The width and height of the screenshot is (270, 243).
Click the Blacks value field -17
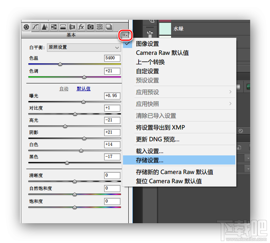pyautogui.click(x=112, y=157)
